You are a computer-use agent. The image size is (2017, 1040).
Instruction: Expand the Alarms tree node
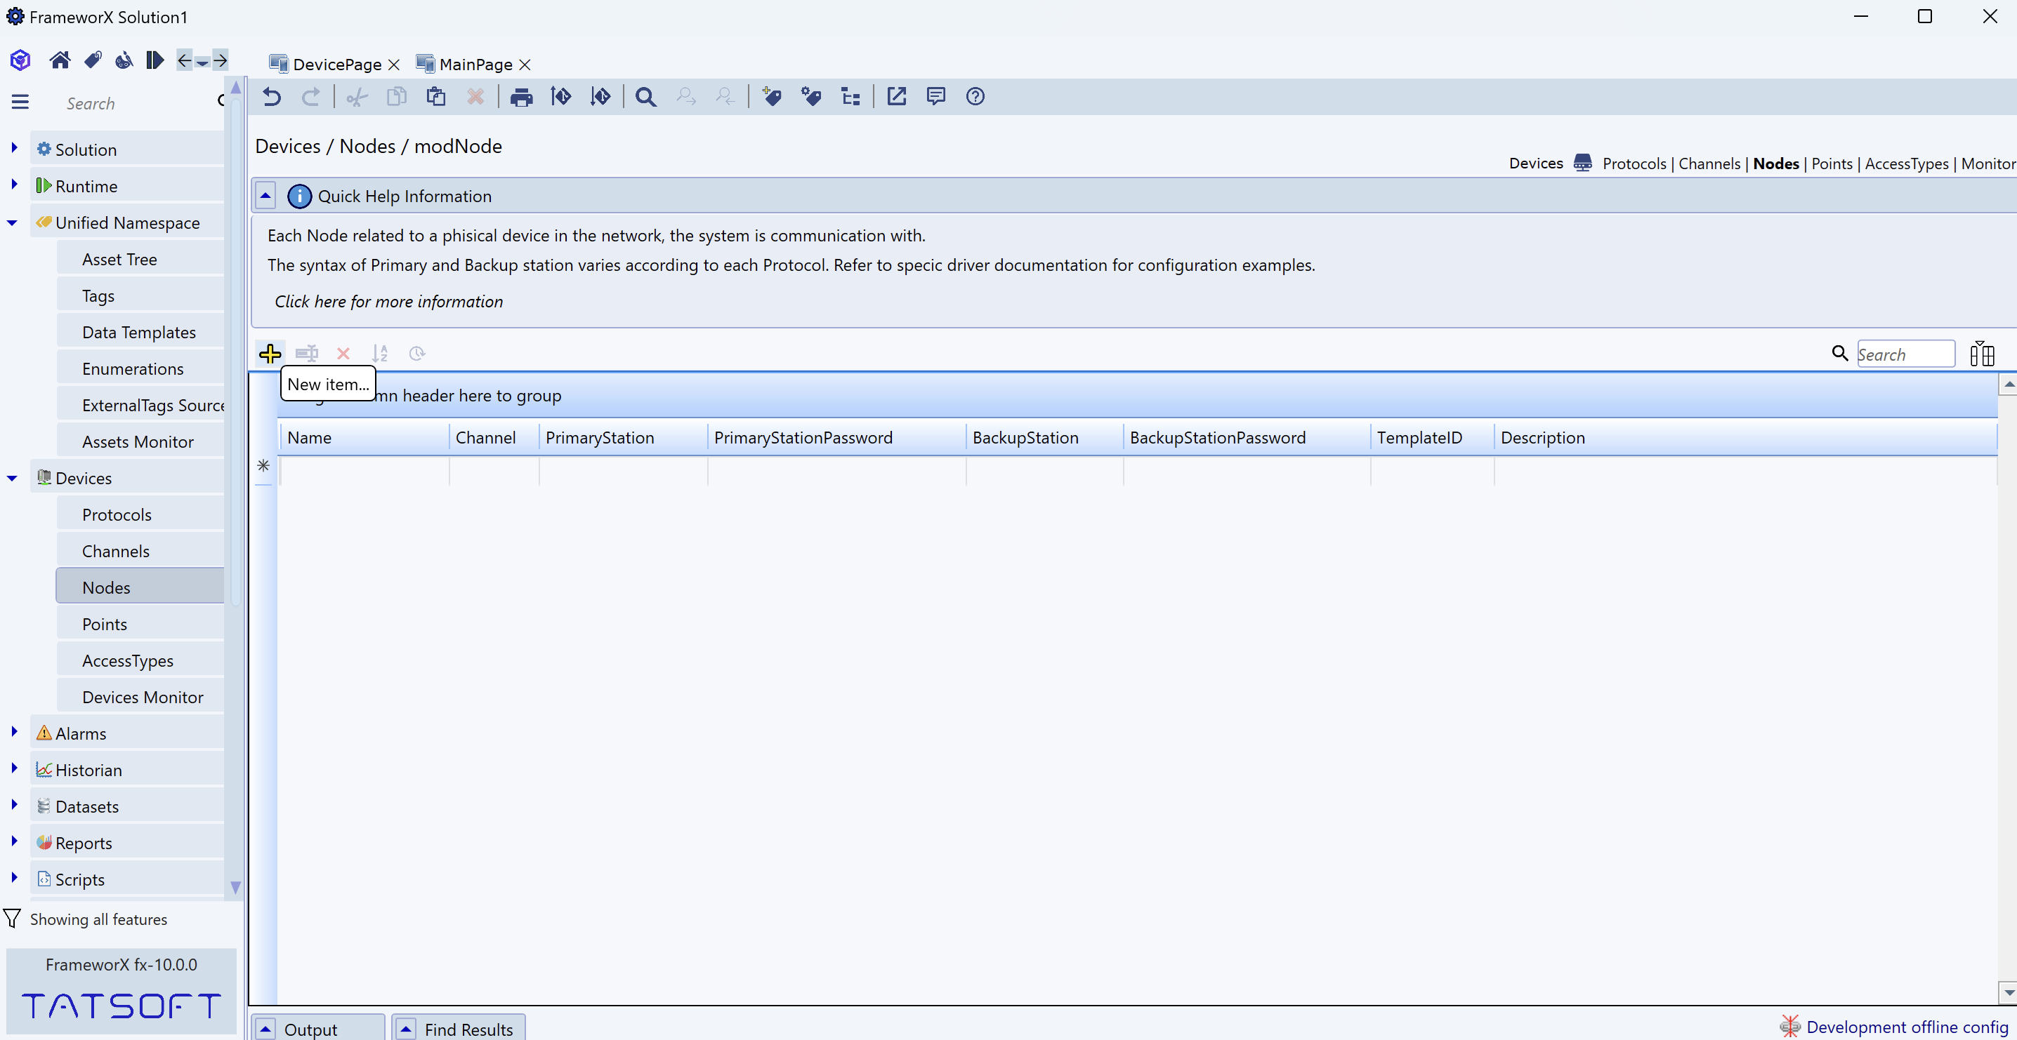pos(14,732)
